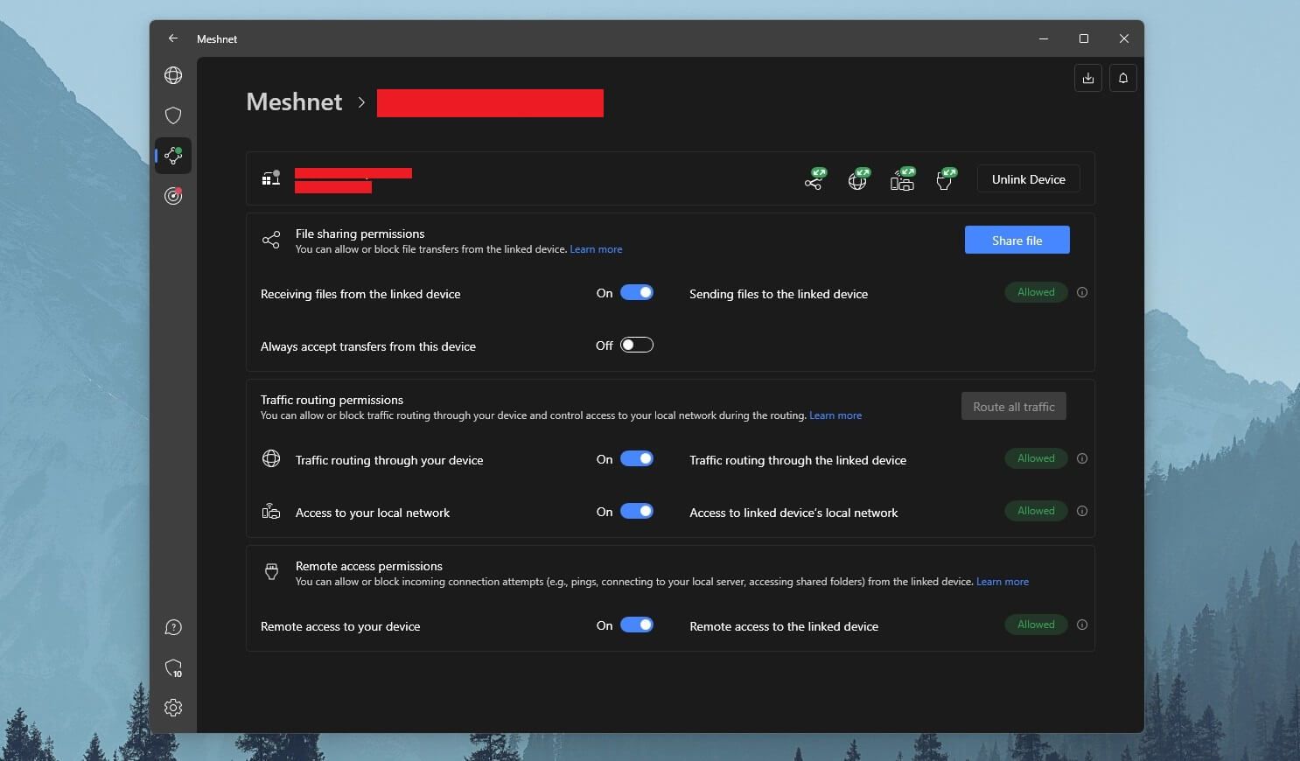Toggle Access to your local network
This screenshot has height=761, width=1300.
pos(637,511)
